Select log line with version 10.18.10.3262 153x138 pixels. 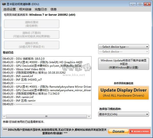tap(47, 73)
